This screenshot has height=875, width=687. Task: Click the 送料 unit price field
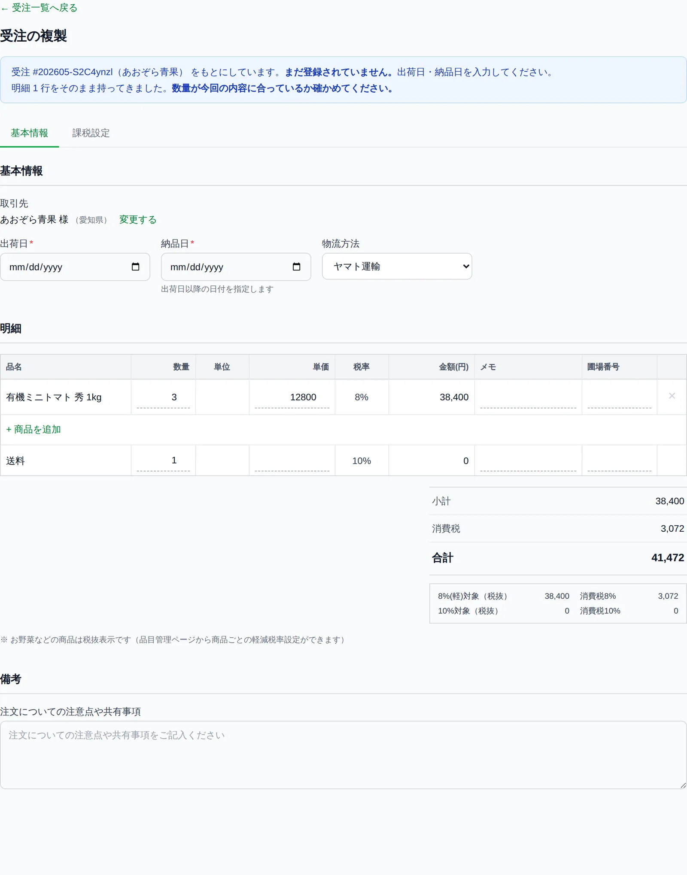point(292,460)
